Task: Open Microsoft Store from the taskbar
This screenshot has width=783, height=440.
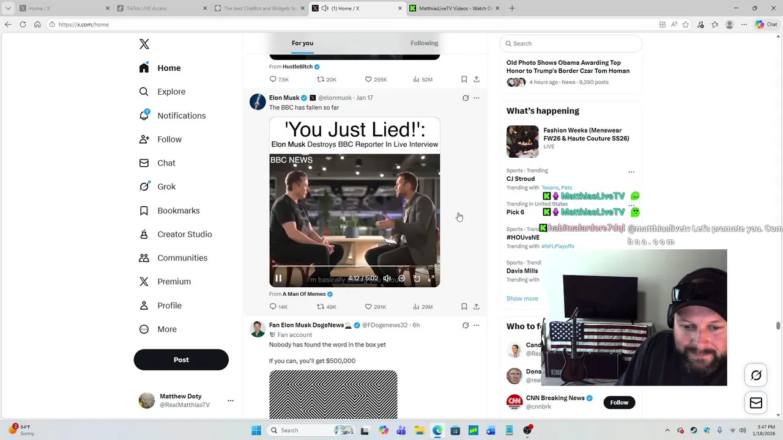Action: coord(455,430)
